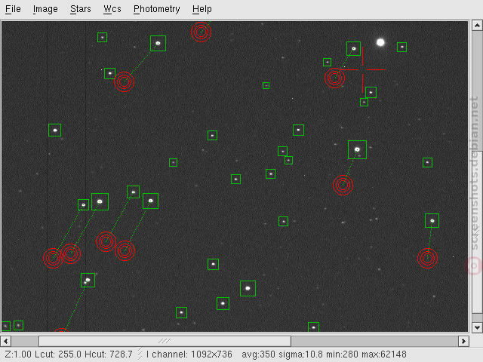
Task: Open the Photometry menu
Action: [x=156, y=9]
